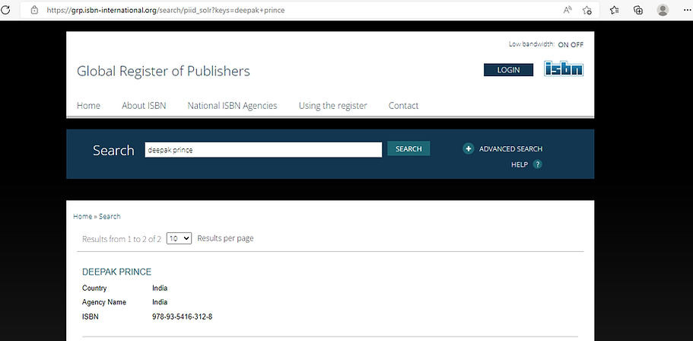The width and height of the screenshot is (693, 341).
Task: Click the LOGIN button
Action: 508,70
